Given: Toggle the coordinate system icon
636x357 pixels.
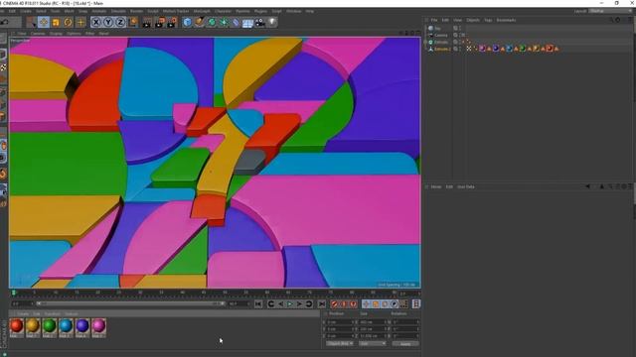Looking at the screenshot, I should 133,22.
